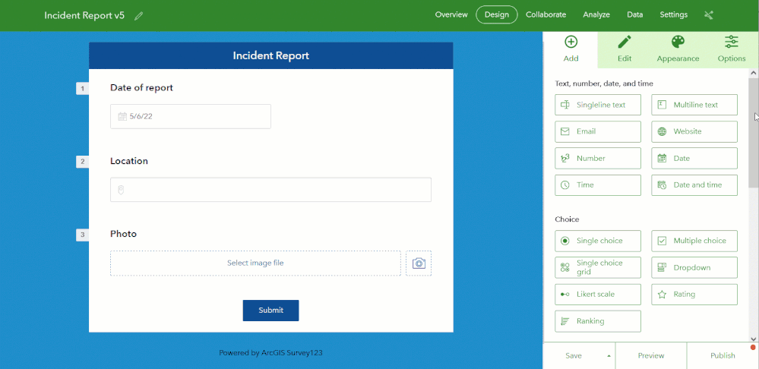Click Powered by ArcGIS Survey123 text
This screenshot has height=369, width=759.
[270, 353]
